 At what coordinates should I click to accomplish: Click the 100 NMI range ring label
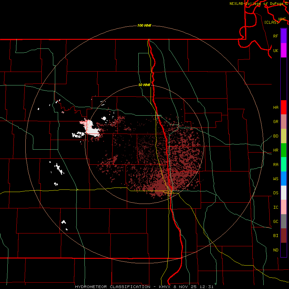pyautogui.click(x=144, y=25)
